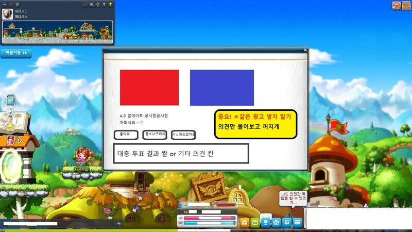Screen dimensions: 412x232
Task: Click the NPC list person icon in minimap
Action: [x=104, y=5]
